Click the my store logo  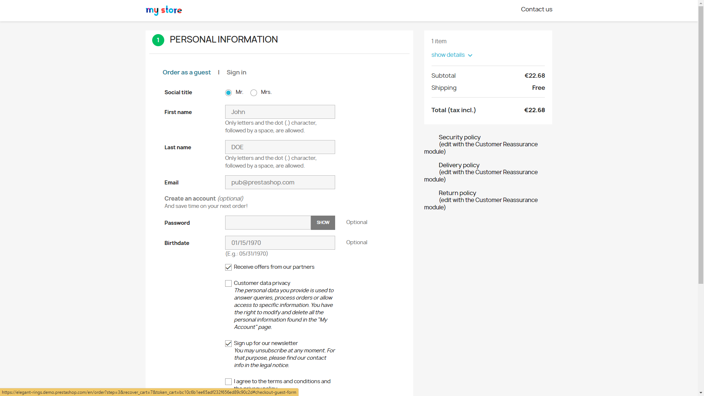point(164,10)
